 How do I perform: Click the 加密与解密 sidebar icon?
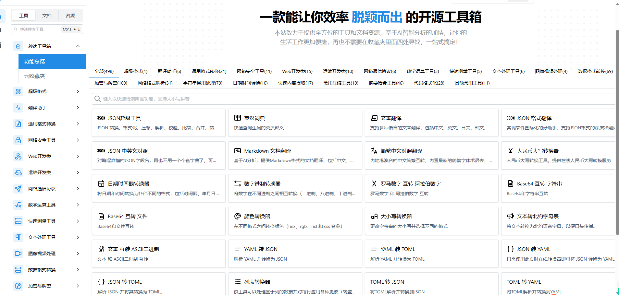[18, 286]
